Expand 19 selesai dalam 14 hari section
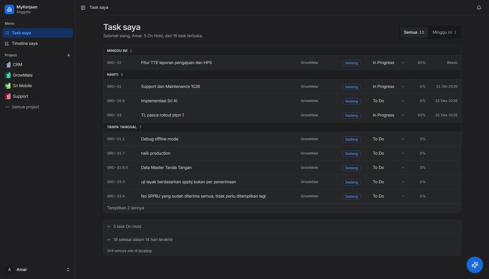The height and width of the screenshot is (279, 489). (x=282, y=240)
